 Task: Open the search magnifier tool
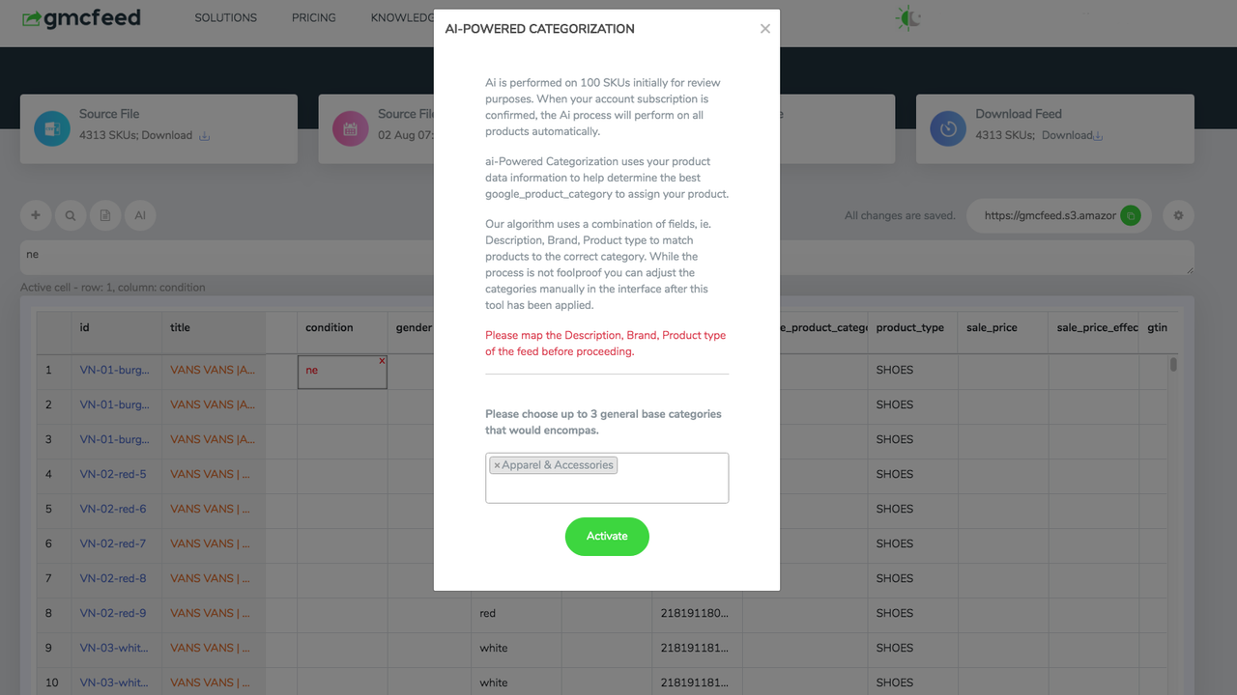71,215
